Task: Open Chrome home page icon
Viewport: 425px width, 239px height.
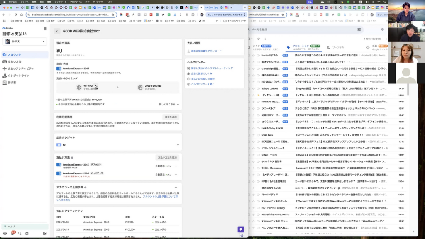Action: (x=22, y=15)
